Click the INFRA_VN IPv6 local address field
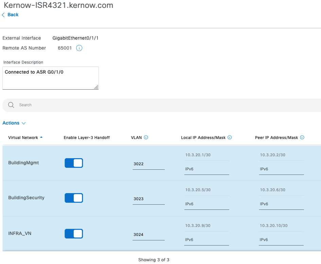The width and height of the screenshot is (321, 264). (x=207, y=240)
